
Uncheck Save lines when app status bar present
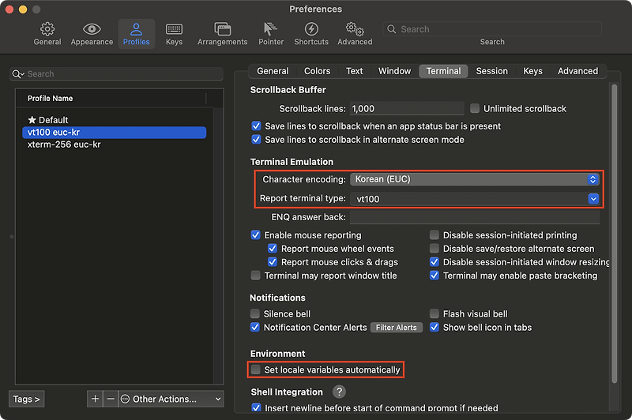click(256, 126)
